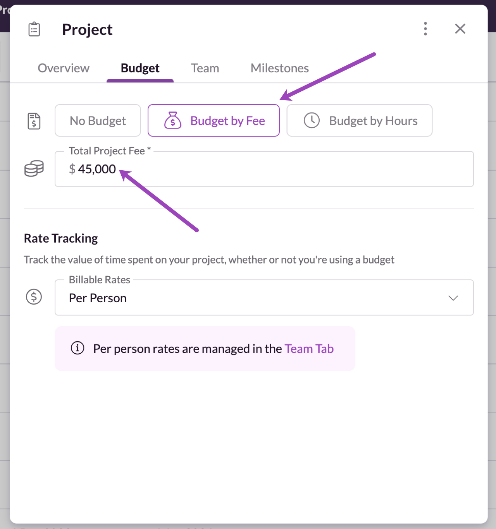The height and width of the screenshot is (529, 496).
Task: Click the clock icon in Budget by Hours
Action: 312,120
